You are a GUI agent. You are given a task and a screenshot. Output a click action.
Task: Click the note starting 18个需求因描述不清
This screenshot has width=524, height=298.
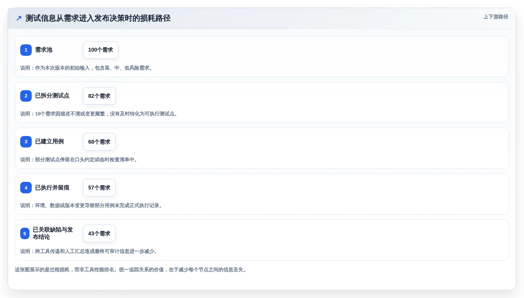pos(100,114)
